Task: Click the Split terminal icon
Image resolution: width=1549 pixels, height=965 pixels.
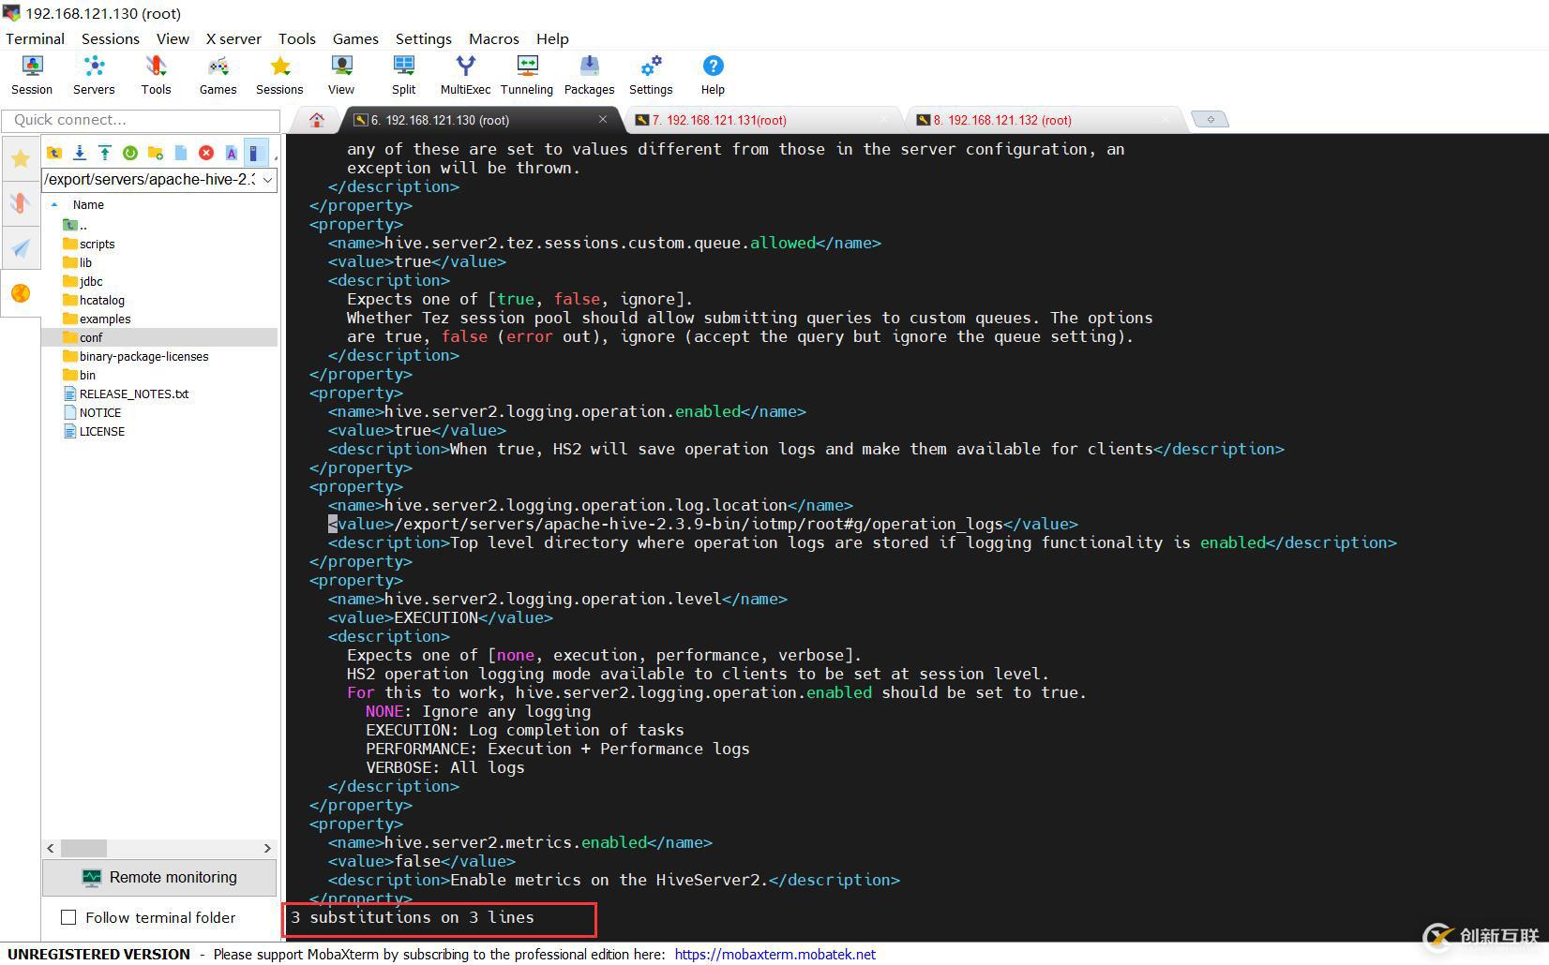Action: [x=403, y=74]
